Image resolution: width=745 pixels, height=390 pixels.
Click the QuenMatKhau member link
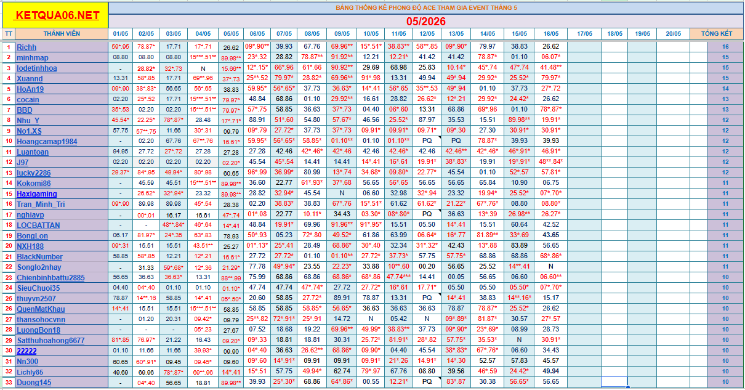click(x=41, y=309)
